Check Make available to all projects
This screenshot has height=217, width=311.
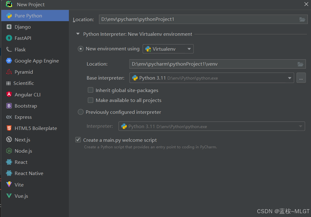[90, 100]
